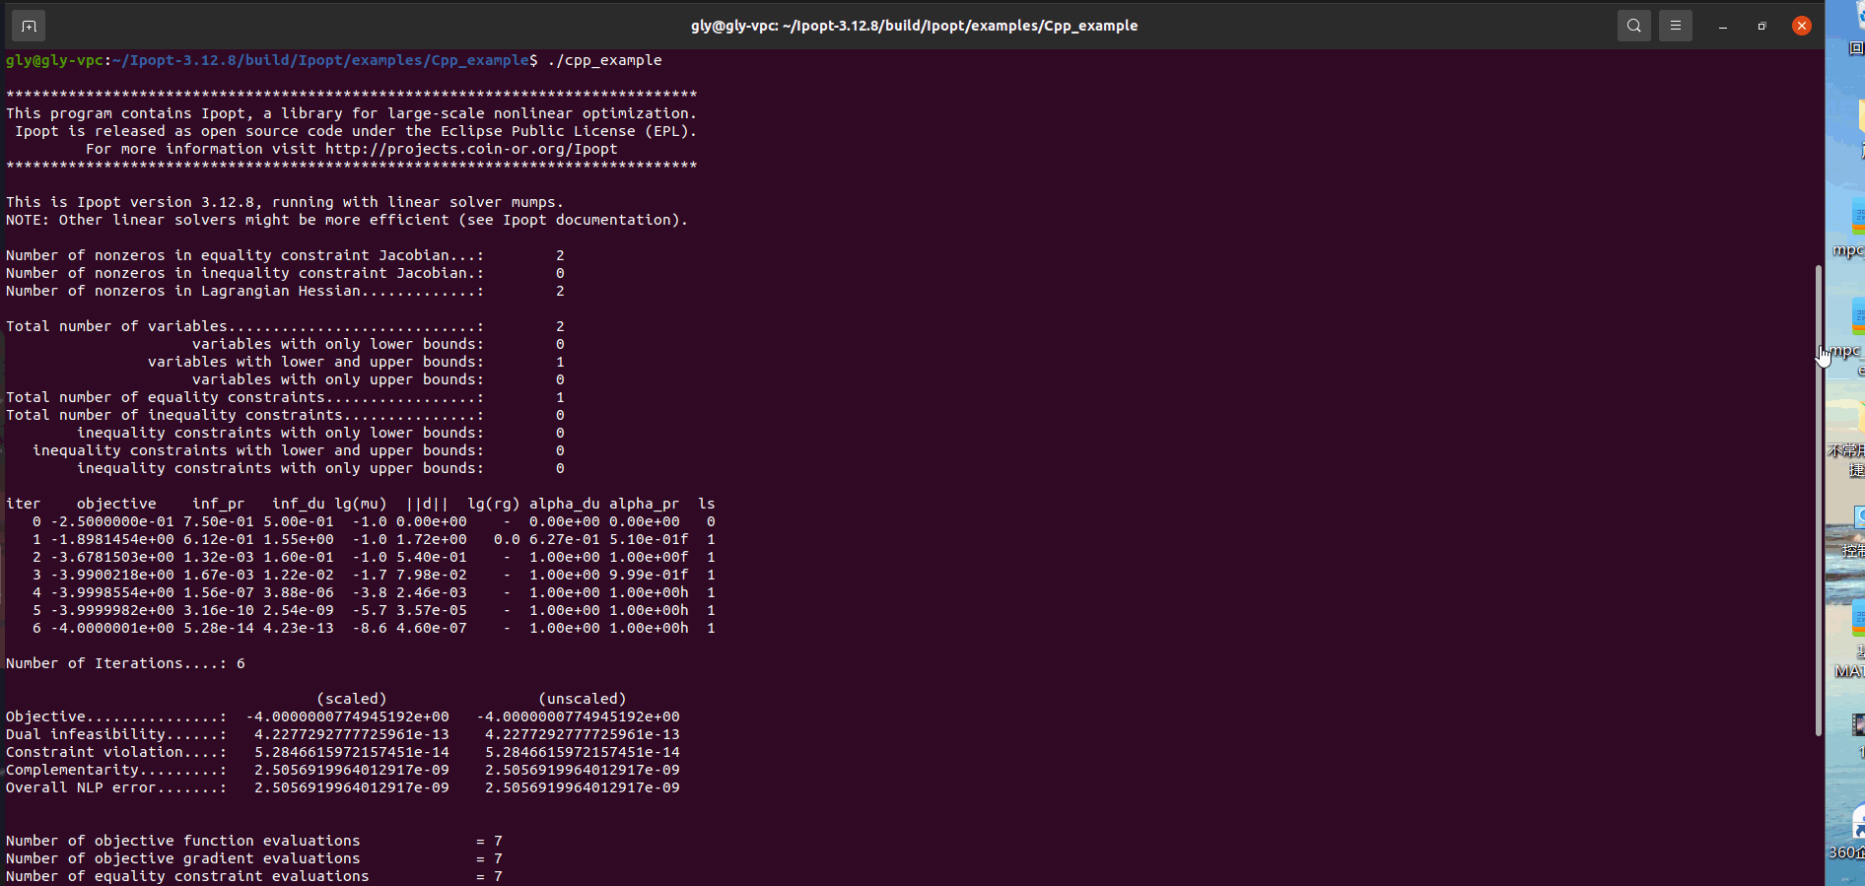Image resolution: width=1865 pixels, height=886 pixels.
Task: Click the '(unscaled)' column heading
Action: 583,699
